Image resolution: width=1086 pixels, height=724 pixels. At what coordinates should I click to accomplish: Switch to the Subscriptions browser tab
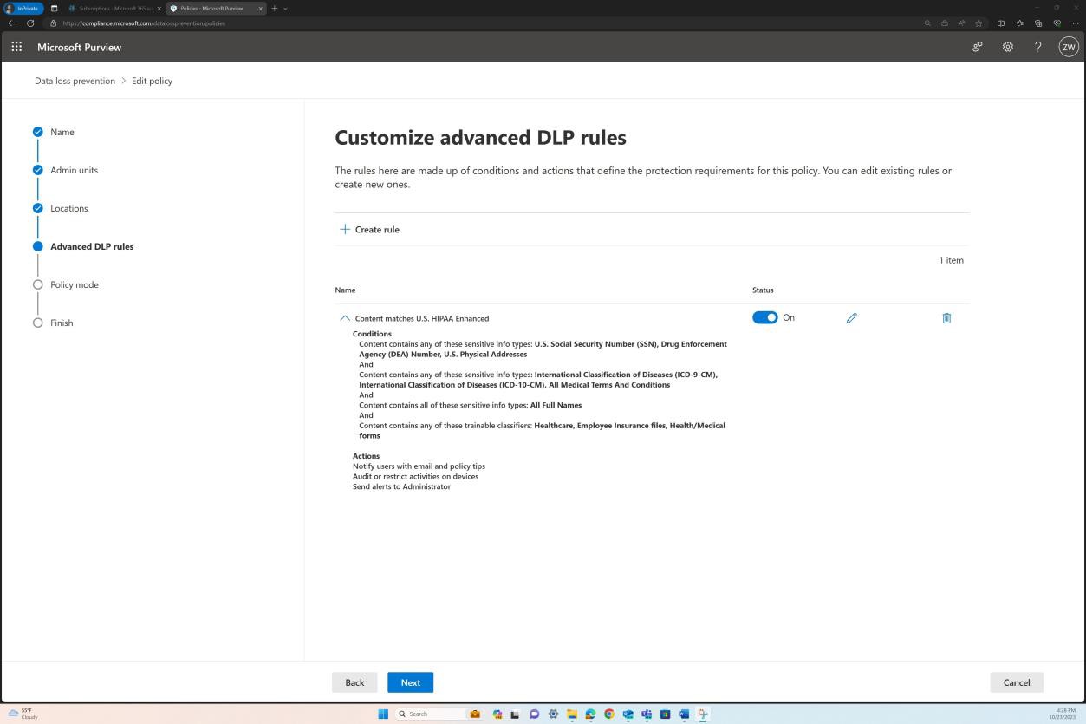point(113,8)
